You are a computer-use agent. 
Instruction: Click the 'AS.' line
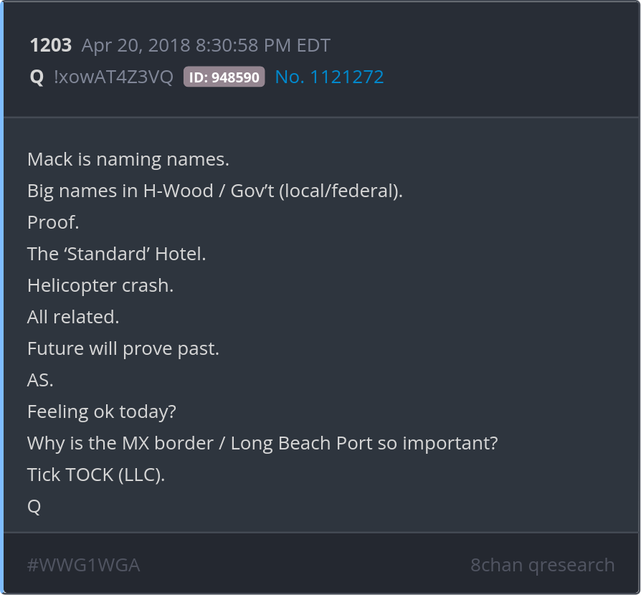click(40, 380)
